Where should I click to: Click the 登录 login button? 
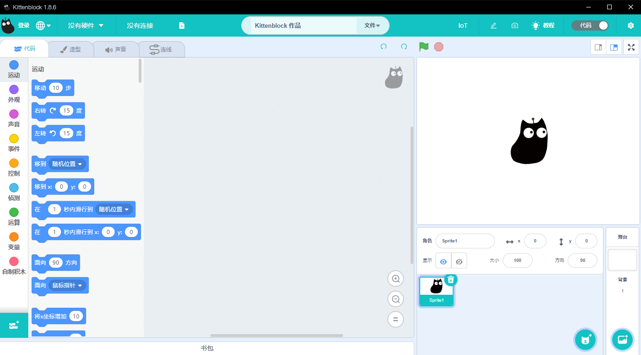point(23,25)
